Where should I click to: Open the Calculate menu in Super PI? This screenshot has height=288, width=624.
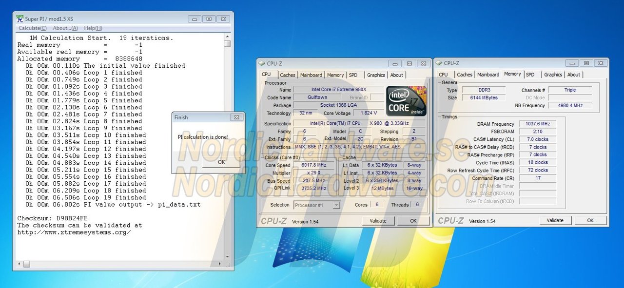pyautogui.click(x=33, y=28)
